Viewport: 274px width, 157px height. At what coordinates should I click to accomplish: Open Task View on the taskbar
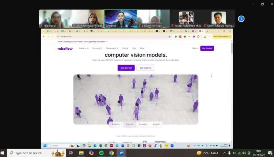click(71, 153)
